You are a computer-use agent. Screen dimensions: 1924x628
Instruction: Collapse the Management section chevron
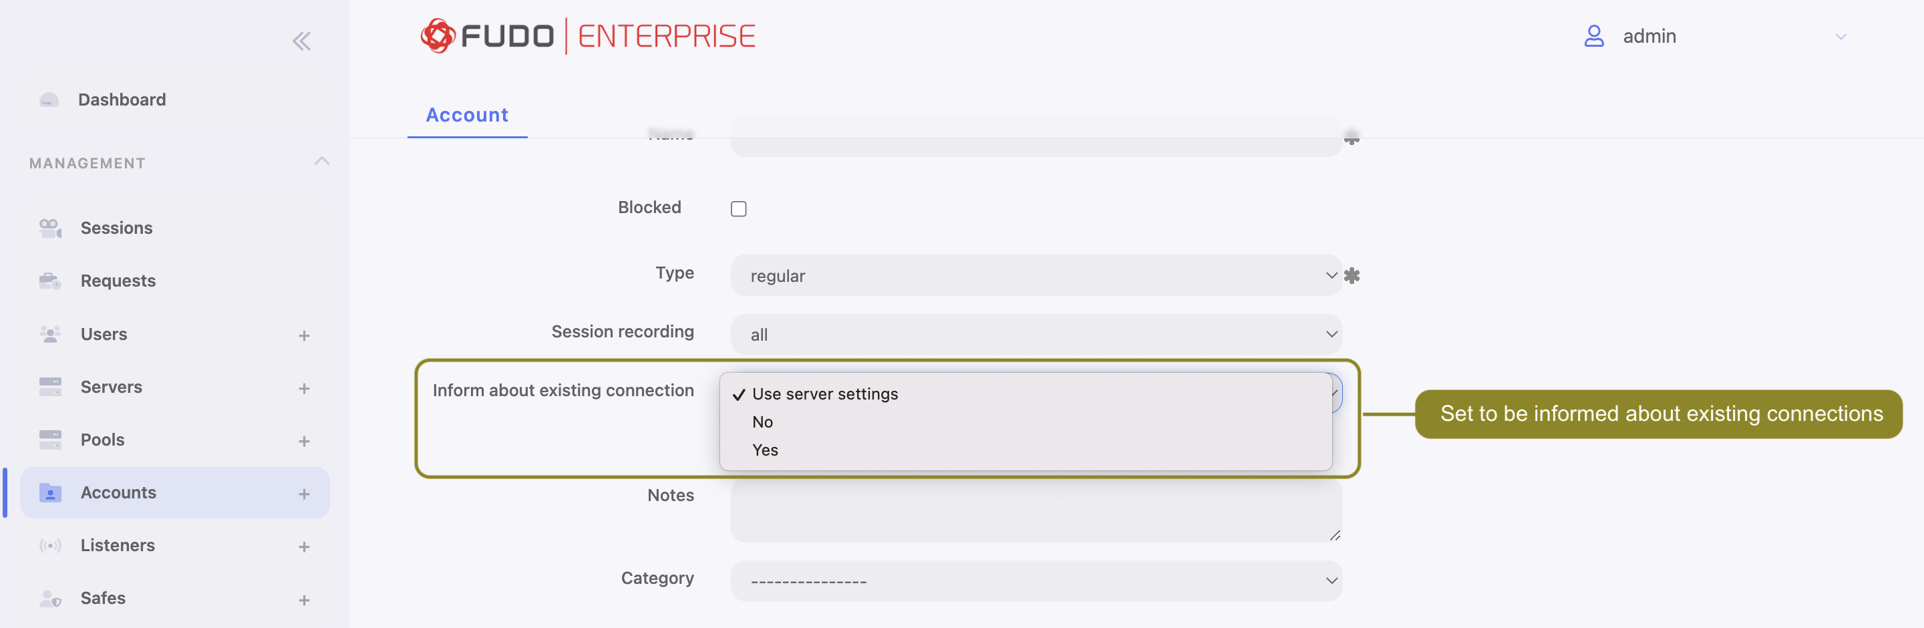[322, 162]
